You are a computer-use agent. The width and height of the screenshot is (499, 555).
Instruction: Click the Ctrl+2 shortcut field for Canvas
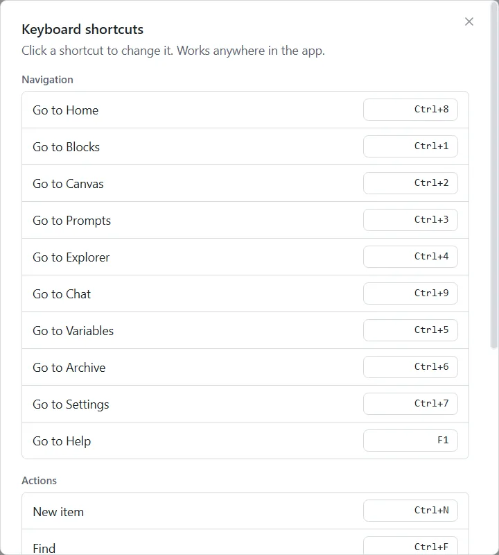tap(410, 183)
